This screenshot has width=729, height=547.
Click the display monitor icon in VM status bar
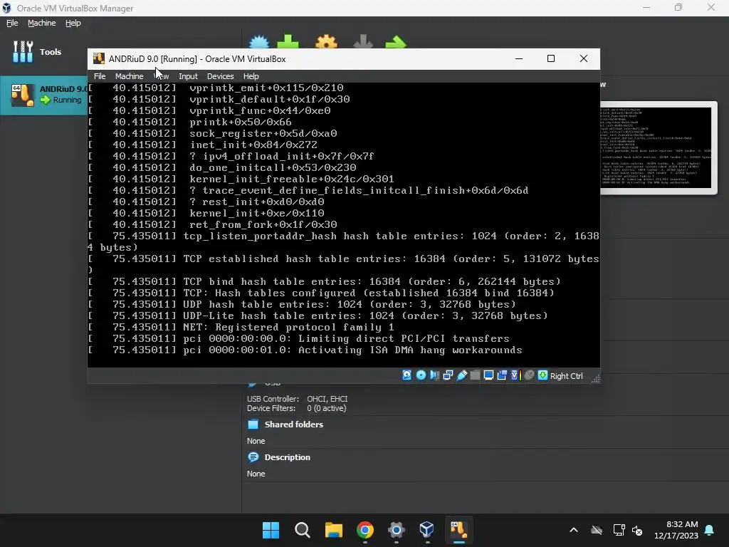488,375
